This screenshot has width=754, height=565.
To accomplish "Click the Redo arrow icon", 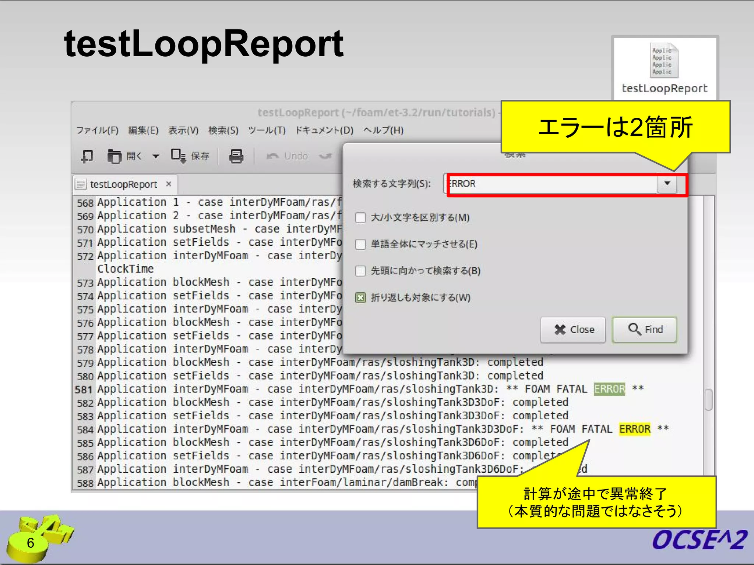I will point(325,156).
